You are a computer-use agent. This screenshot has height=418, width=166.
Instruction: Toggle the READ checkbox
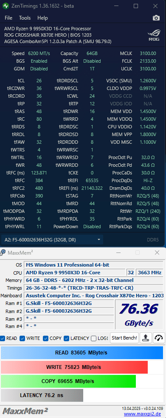[3, 338]
